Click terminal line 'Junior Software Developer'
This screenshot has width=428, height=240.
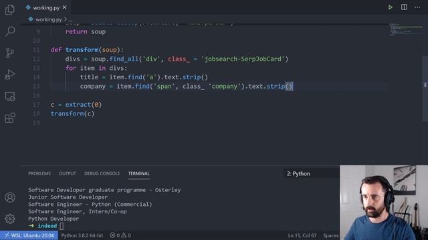(x=68, y=197)
